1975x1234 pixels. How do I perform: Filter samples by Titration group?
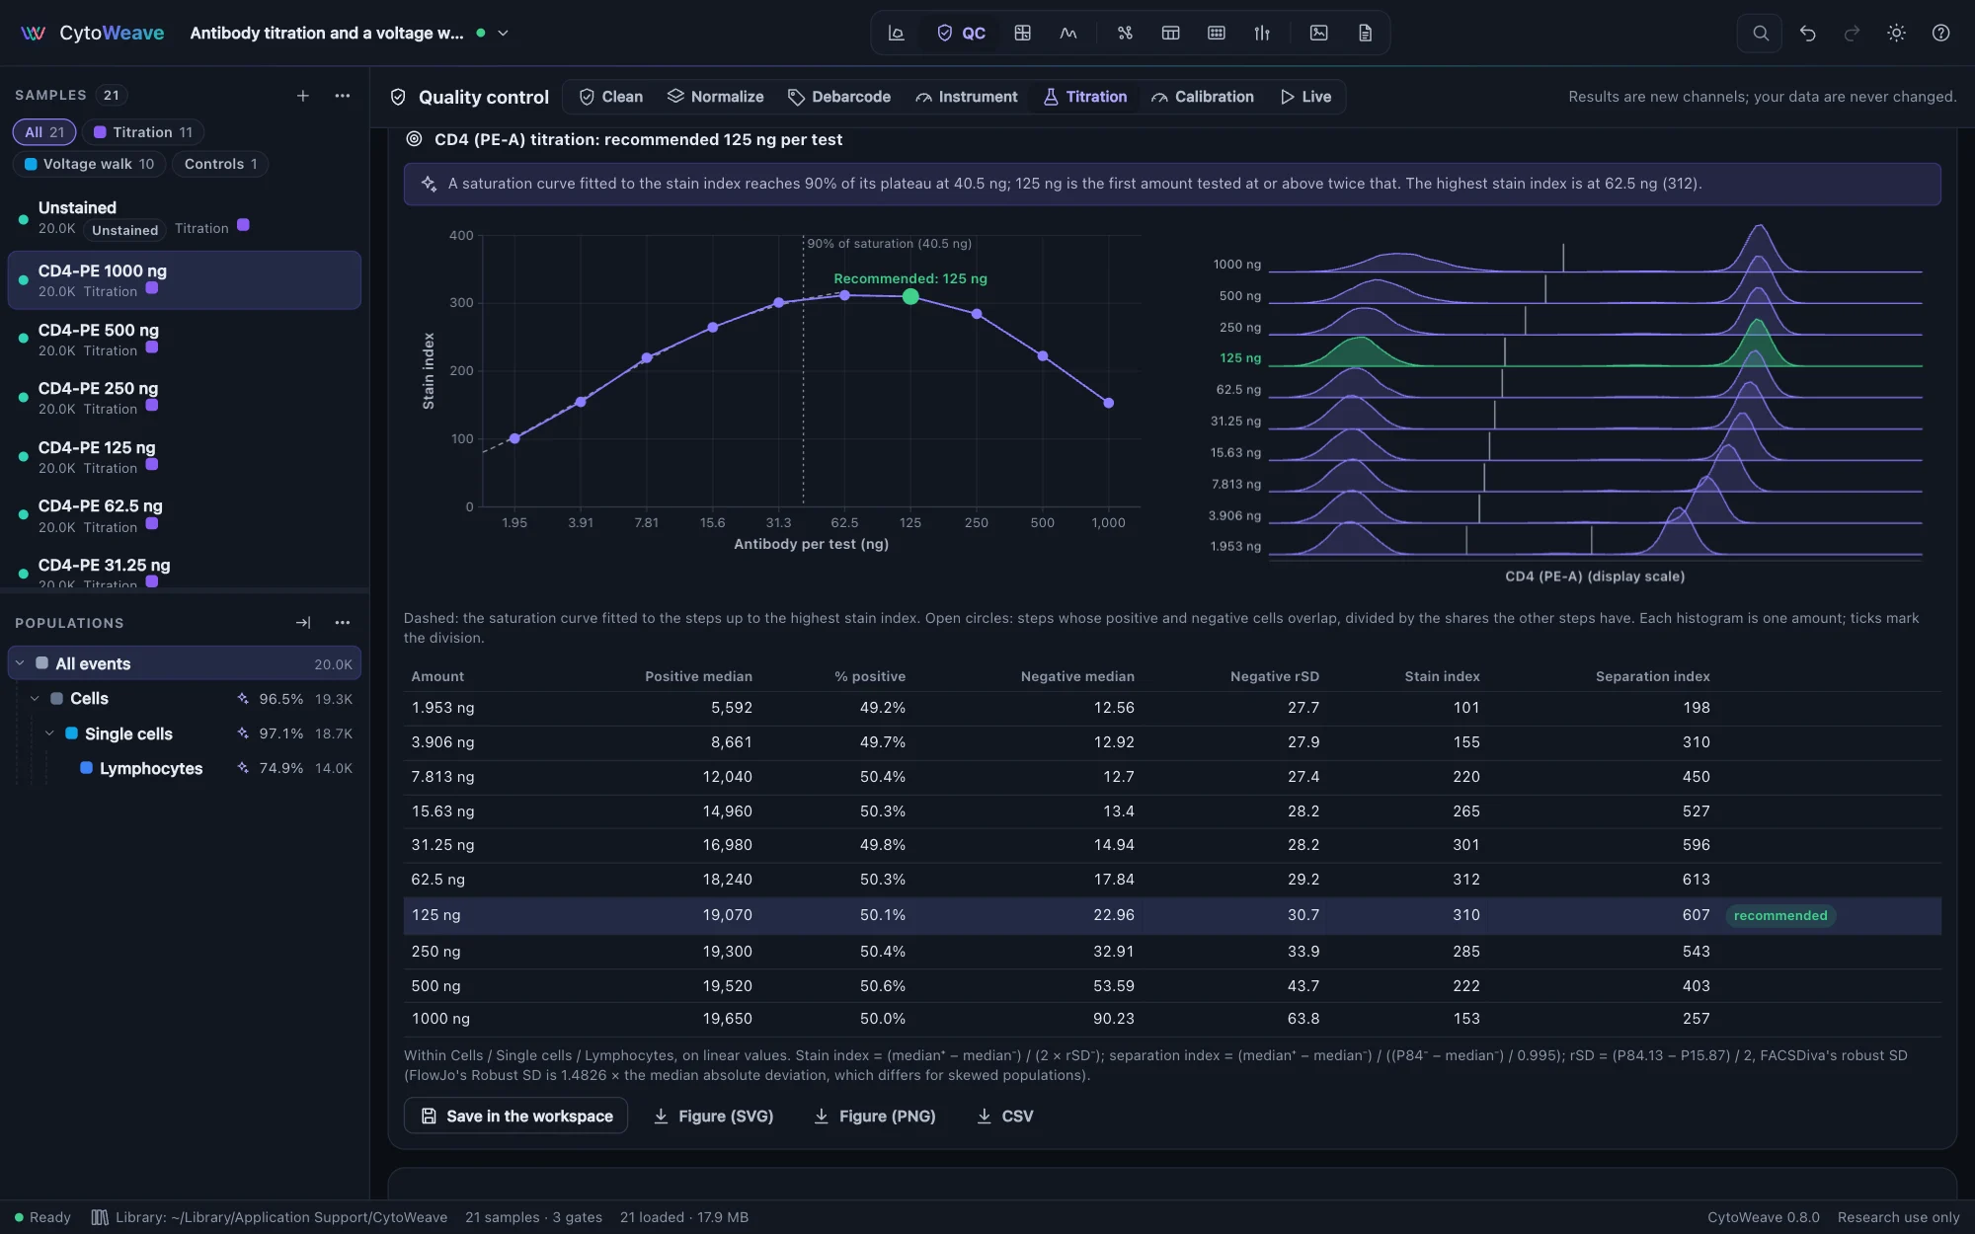click(143, 132)
